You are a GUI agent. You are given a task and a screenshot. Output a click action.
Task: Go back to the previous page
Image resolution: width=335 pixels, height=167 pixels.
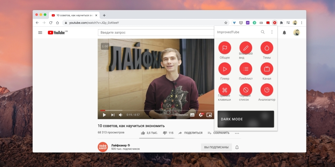(x=37, y=23)
